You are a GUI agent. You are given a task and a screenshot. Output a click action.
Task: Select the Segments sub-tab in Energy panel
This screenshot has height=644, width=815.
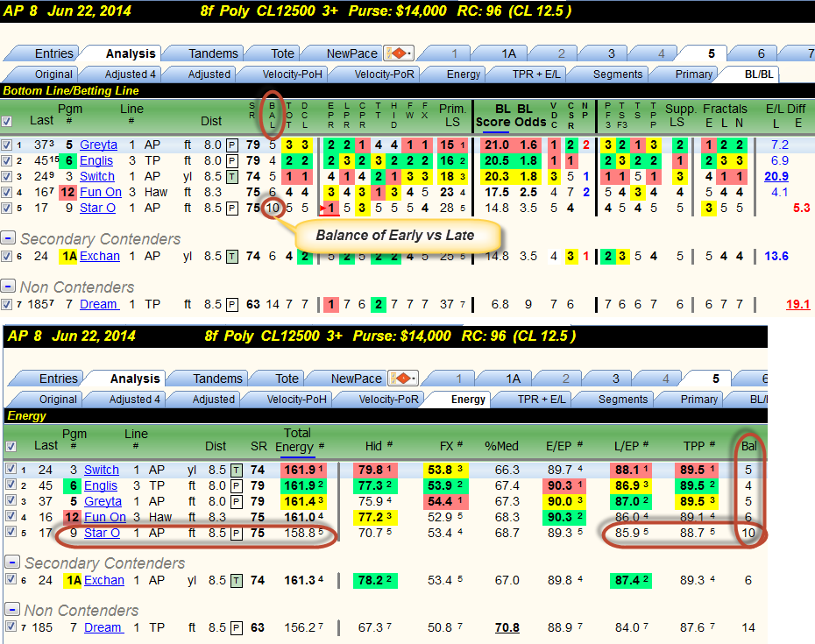click(623, 400)
